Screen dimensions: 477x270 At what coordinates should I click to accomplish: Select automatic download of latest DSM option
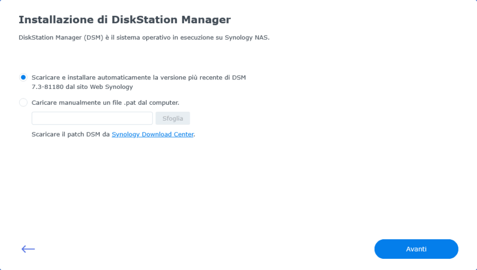(x=23, y=77)
